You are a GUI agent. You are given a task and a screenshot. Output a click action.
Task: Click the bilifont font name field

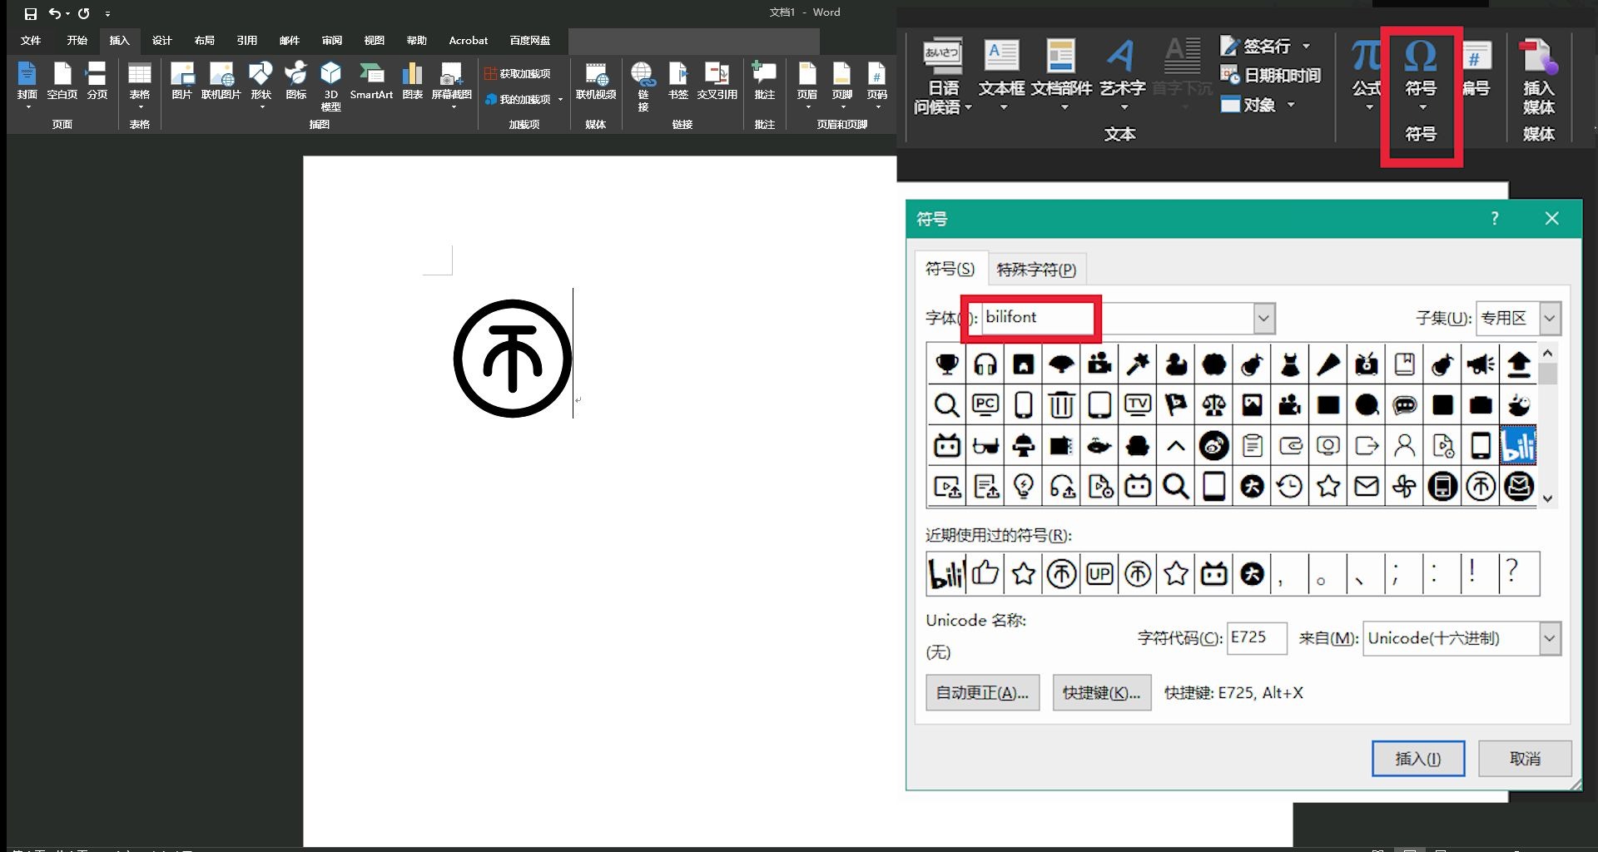(1117, 318)
